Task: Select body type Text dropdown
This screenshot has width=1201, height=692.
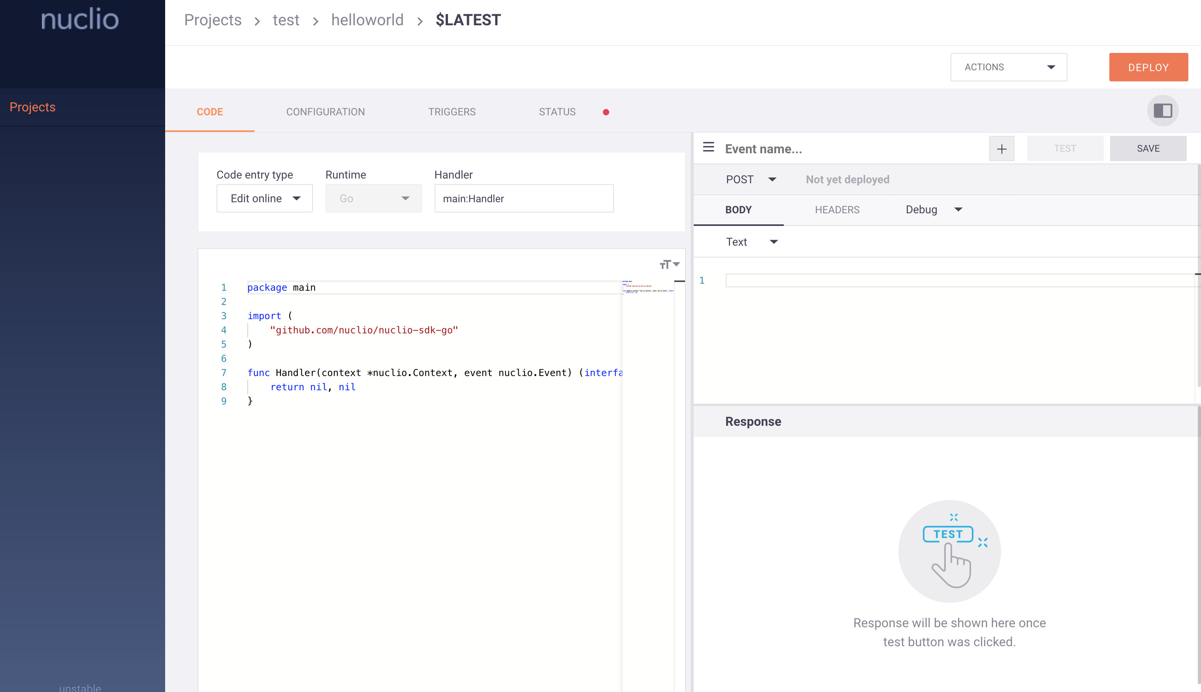Action: [x=751, y=242]
